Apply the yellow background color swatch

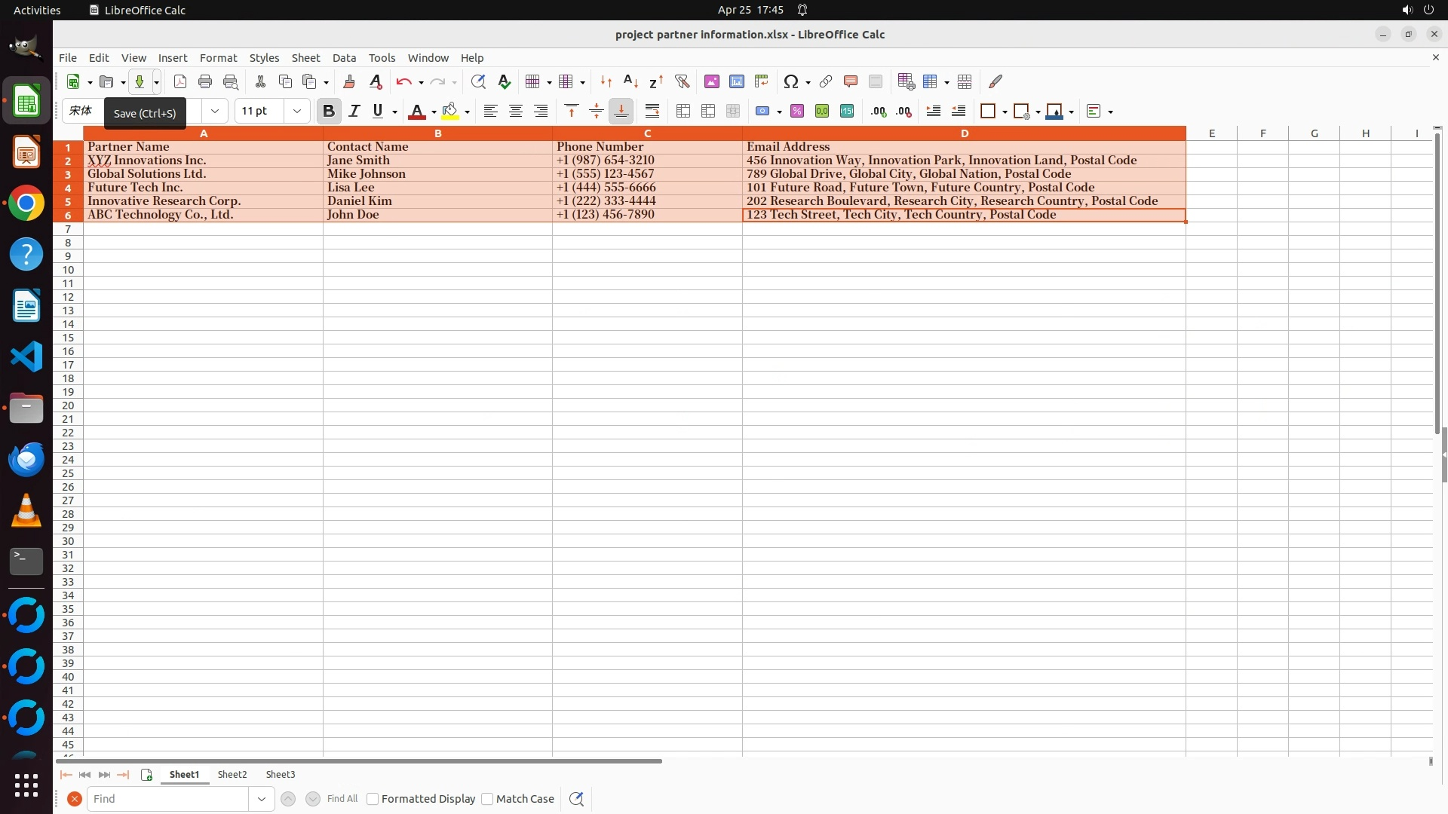click(450, 111)
